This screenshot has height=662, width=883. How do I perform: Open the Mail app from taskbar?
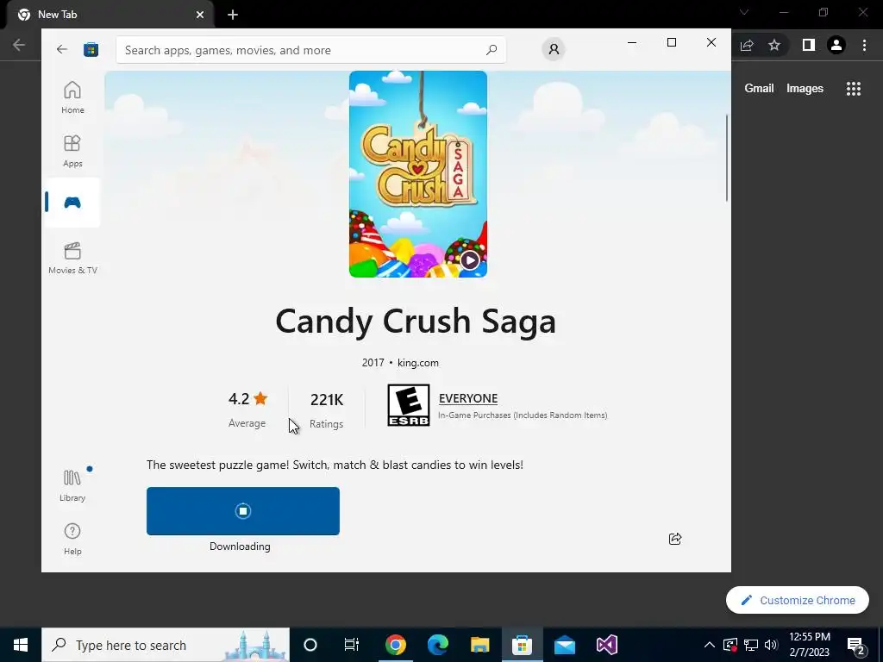[564, 645]
